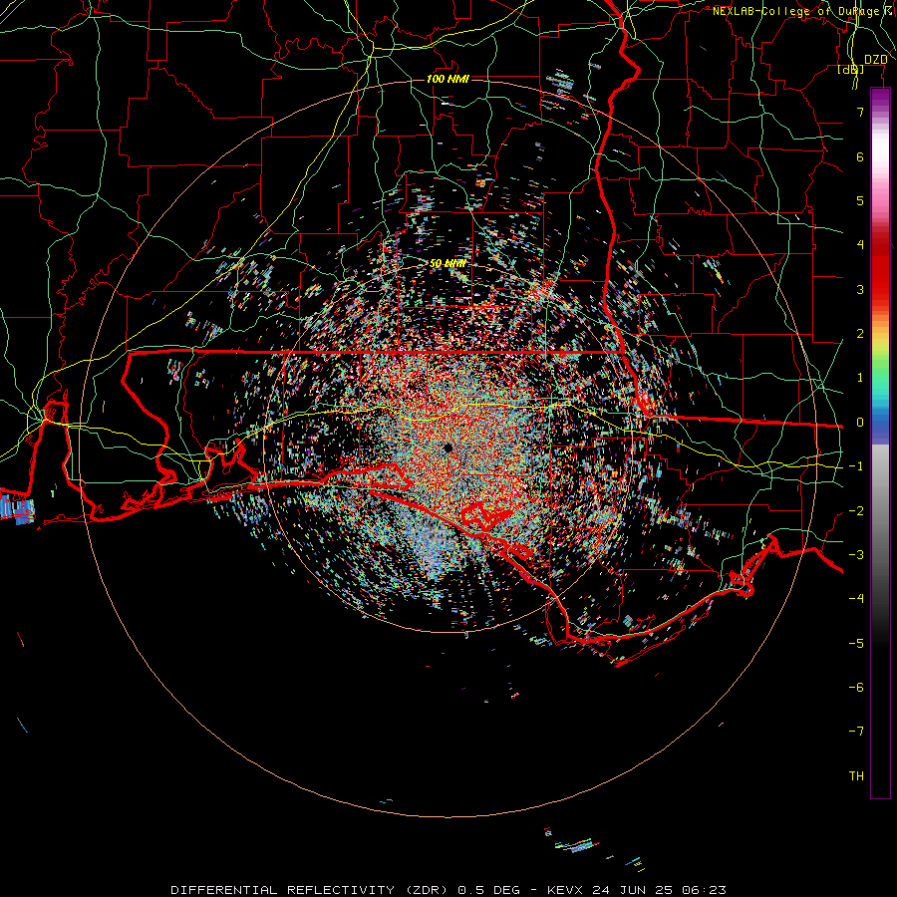This screenshot has width=897, height=897.
Task: Click the ZDR color scale bar
Action: 880,444
